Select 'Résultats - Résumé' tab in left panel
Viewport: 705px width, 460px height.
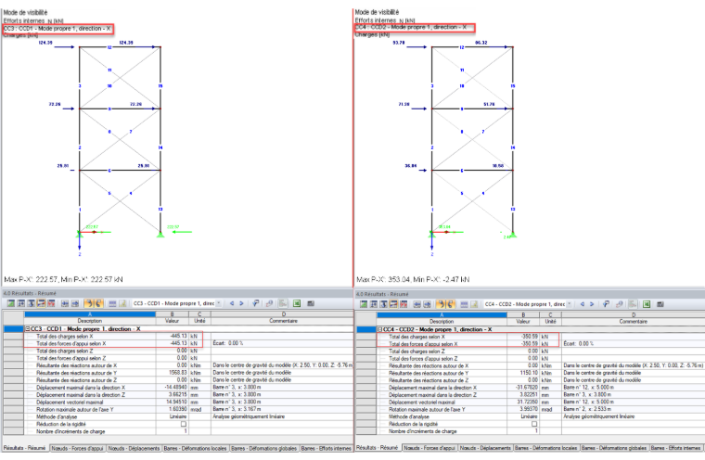tap(24, 448)
